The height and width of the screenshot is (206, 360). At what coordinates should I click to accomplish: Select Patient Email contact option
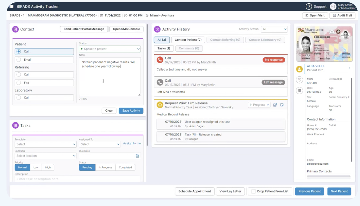pyautogui.click(x=44, y=60)
